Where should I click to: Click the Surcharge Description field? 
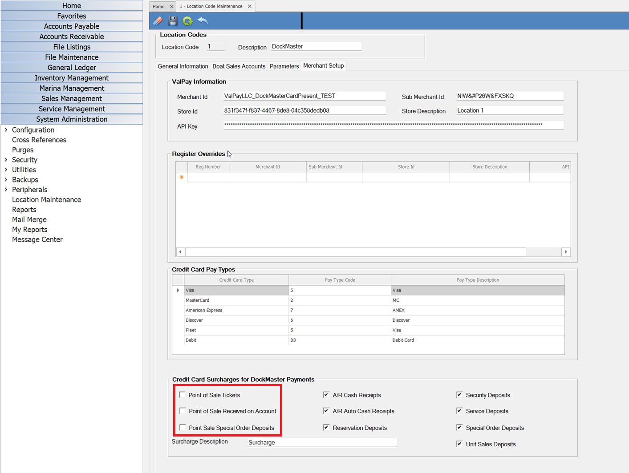(322, 442)
